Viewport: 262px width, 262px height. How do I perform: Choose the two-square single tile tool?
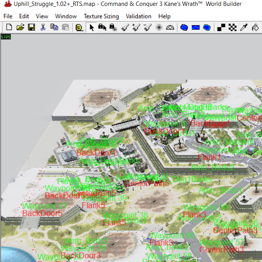coord(221,27)
